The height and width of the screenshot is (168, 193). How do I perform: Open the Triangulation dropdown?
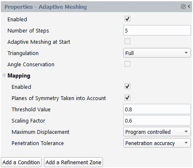click(157, 53)
